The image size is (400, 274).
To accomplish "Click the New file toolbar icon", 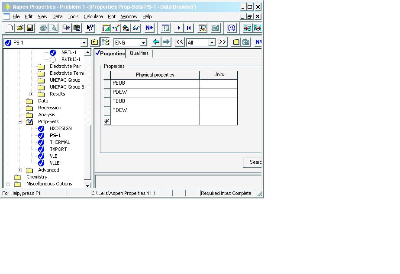I will click(10, 28).
